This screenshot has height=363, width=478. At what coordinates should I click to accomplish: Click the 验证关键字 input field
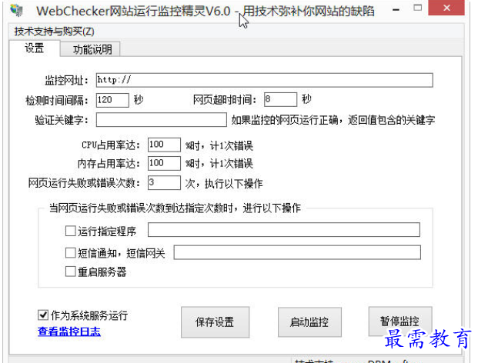(x=162, y=120)
